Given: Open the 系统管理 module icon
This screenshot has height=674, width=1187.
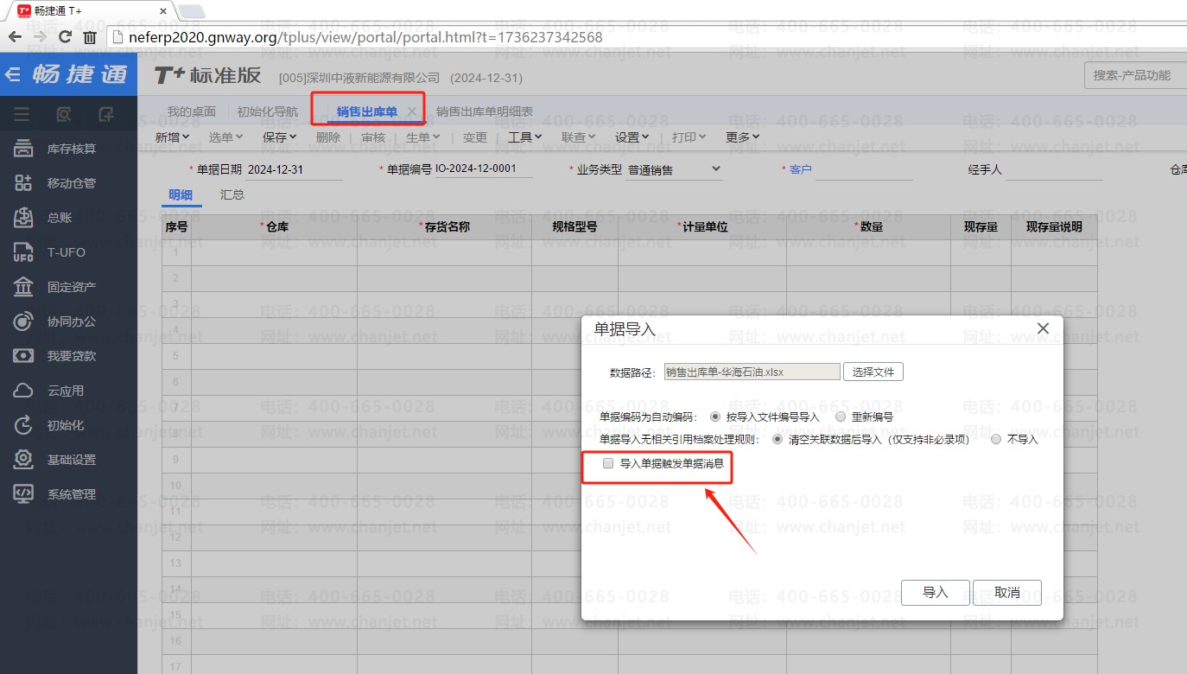Looking at the screenshot, I should point(23,494).
